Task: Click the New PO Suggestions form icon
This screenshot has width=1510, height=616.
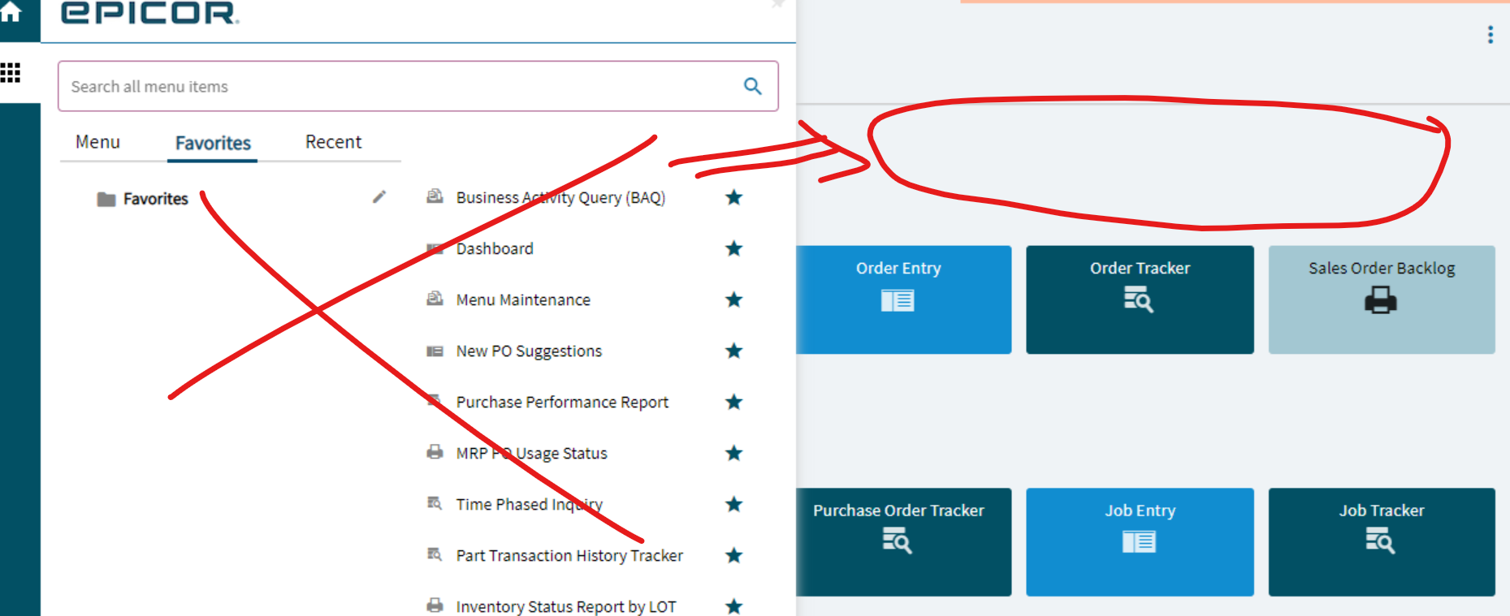Action: tap(435, 351)
